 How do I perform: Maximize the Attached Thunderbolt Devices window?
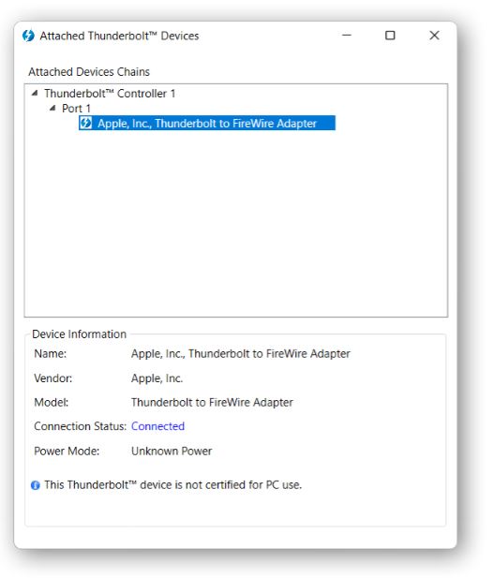390,36
